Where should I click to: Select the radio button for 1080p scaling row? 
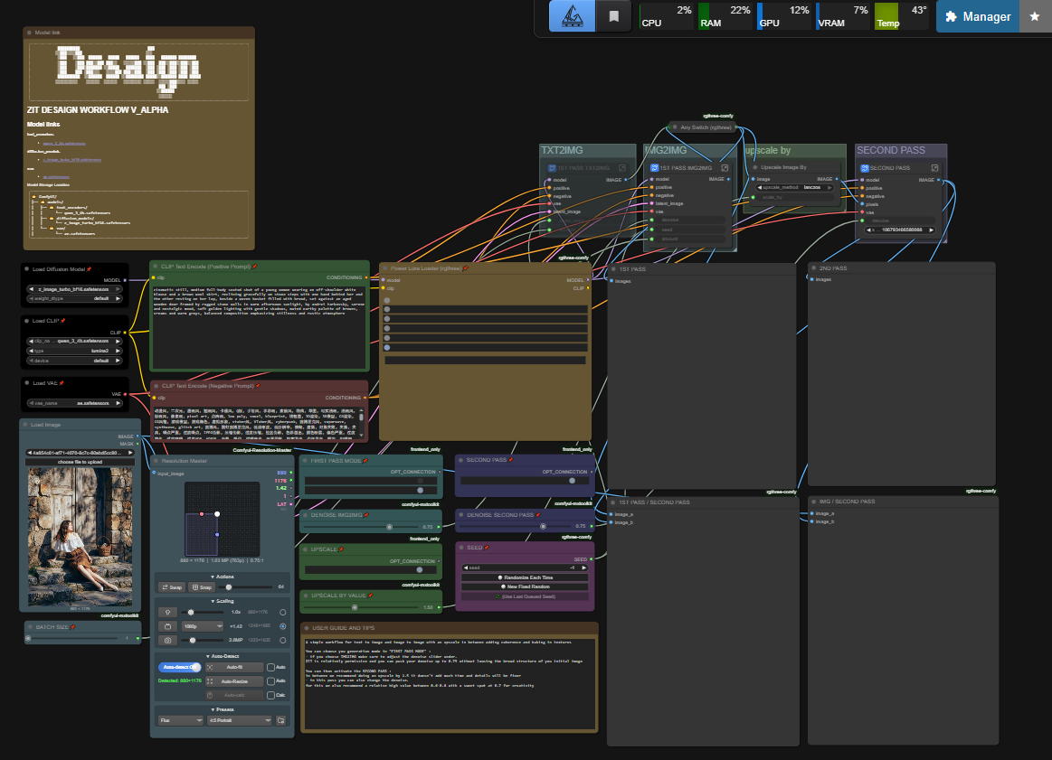click(283, 625)
